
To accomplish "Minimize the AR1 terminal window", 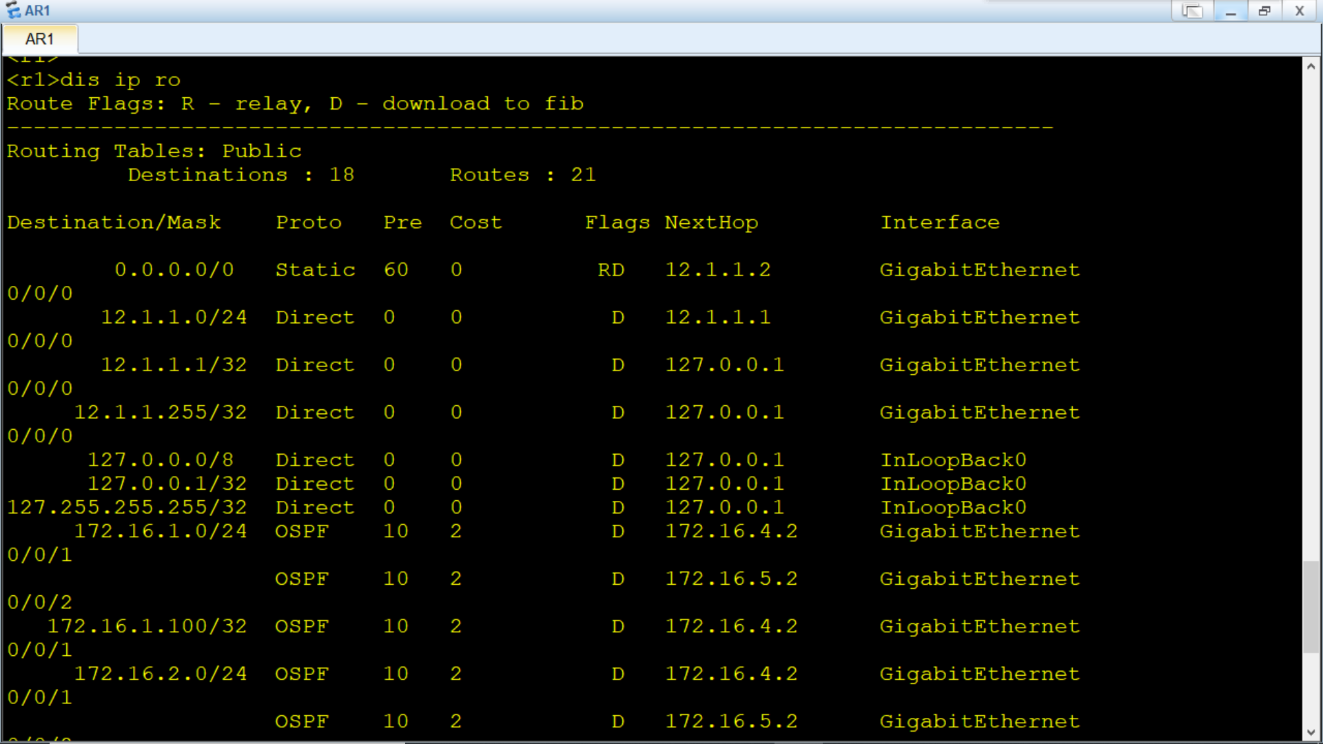I will coord(1231,11).
